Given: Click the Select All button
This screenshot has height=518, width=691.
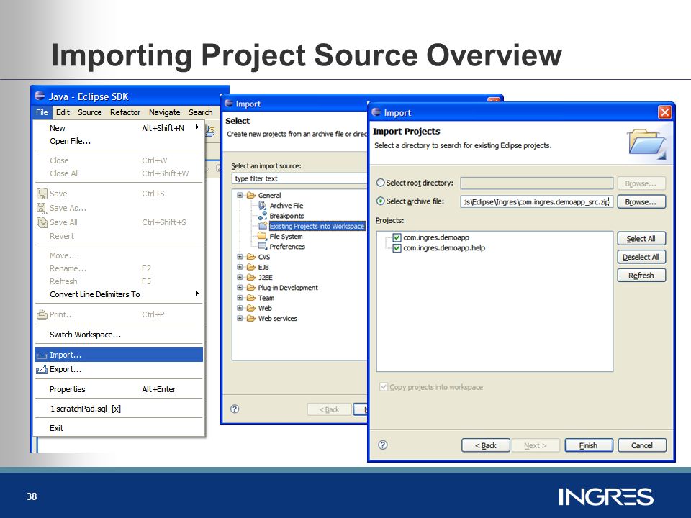Looking at the screenshot, I should [x=641, y=238].
